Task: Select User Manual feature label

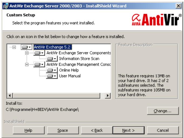Action: click(x=70, y=76)
